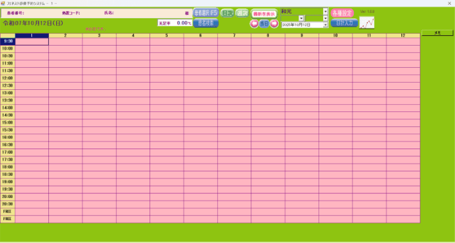Open the 2025年10月12日 date picker dropdown
The height and width of the screenshot is (243, 455).
325,25
